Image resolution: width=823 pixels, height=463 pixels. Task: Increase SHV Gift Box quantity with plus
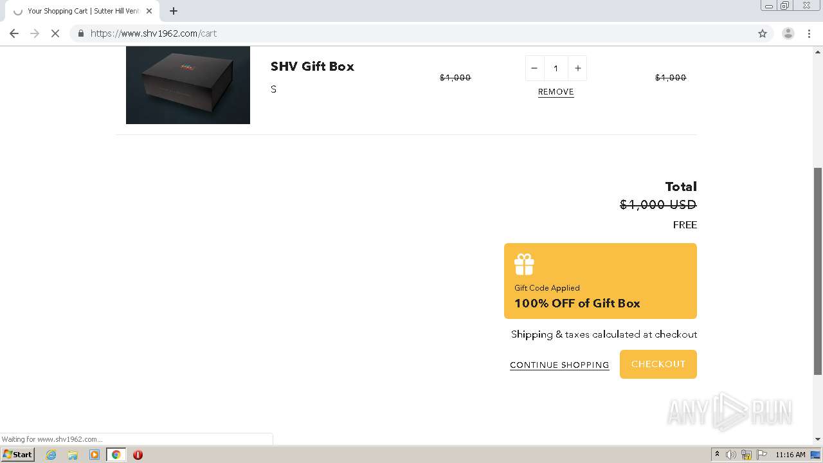[x=577, y=68]
